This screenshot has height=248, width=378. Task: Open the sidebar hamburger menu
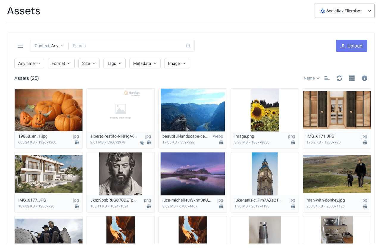click(20, 46)
